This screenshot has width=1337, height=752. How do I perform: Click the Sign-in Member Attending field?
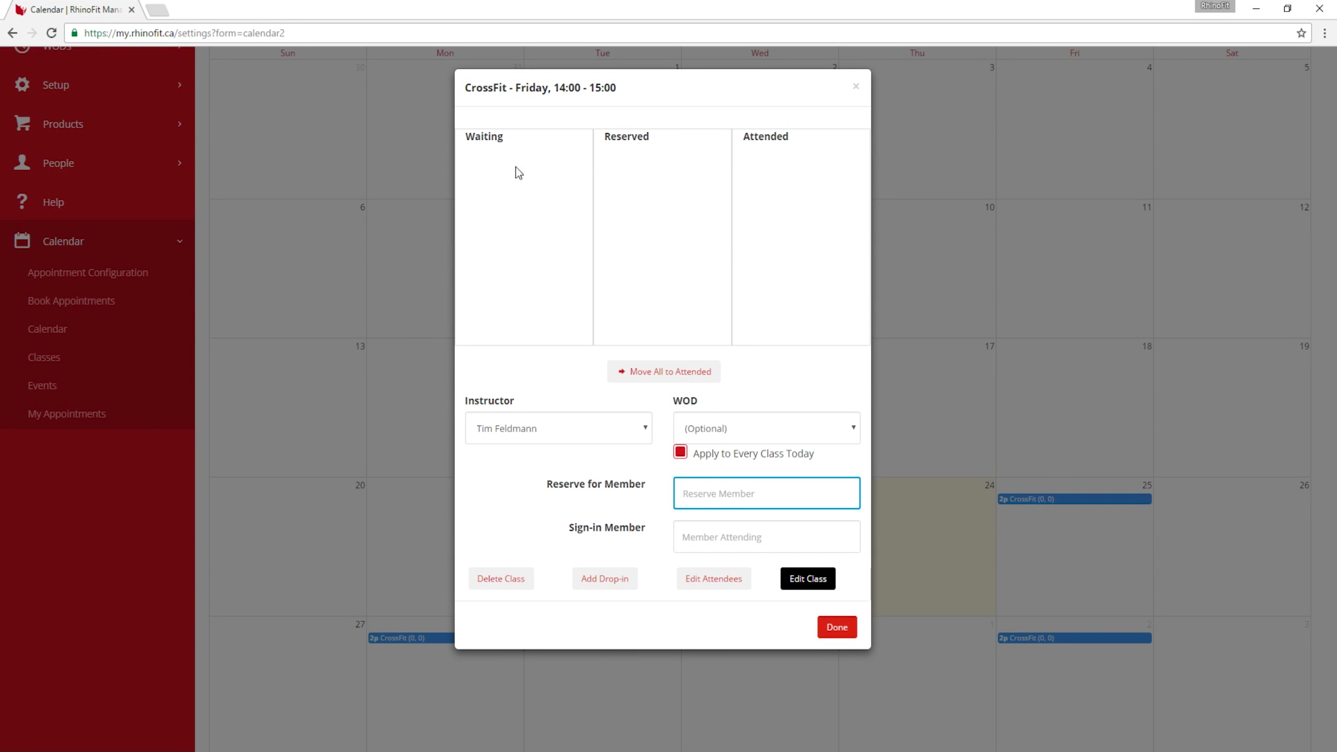coord(766,537)
